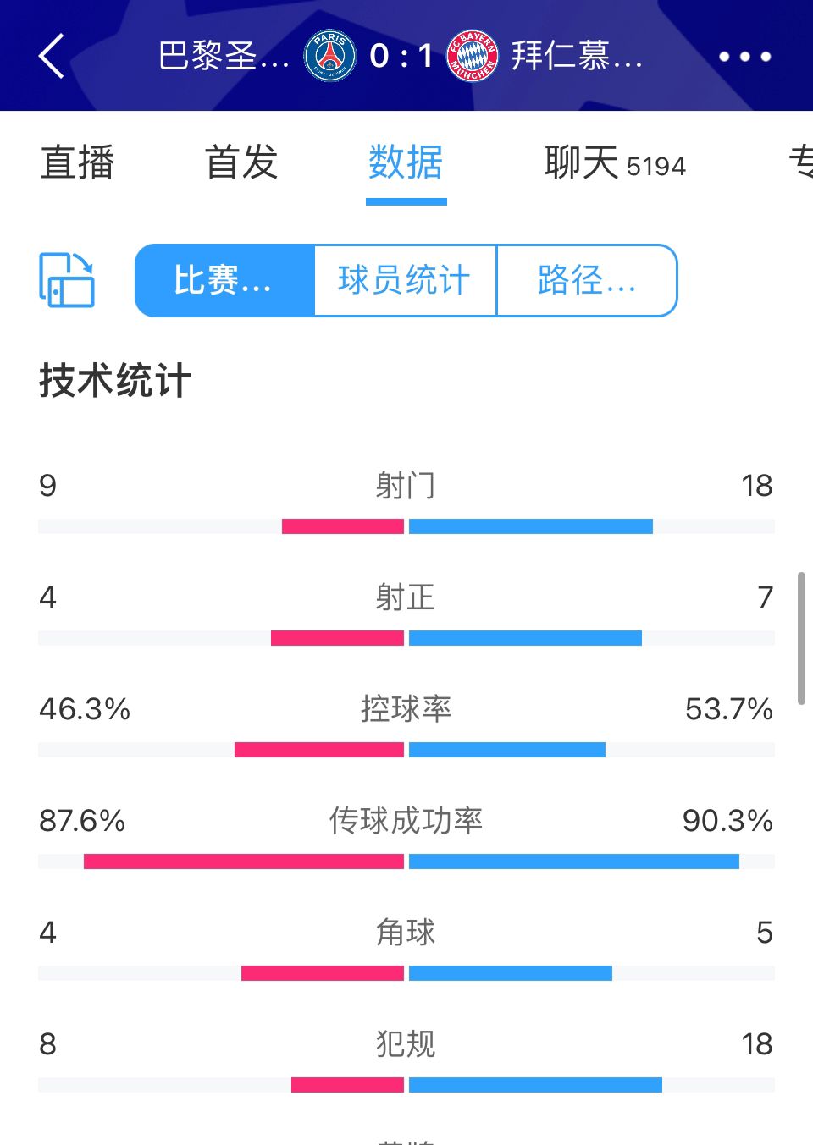Click the 控球率 possession bar
Screen dimensions: 813x1145
pos(406,750)
